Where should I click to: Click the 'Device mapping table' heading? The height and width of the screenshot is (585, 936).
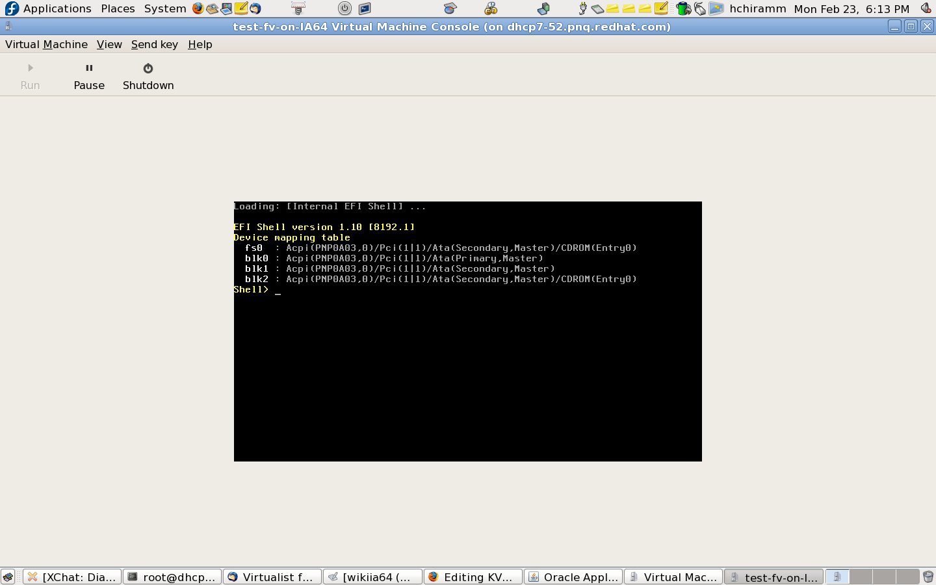(292, 237)
